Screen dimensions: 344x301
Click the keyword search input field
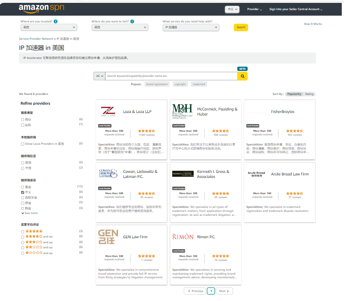171,76
